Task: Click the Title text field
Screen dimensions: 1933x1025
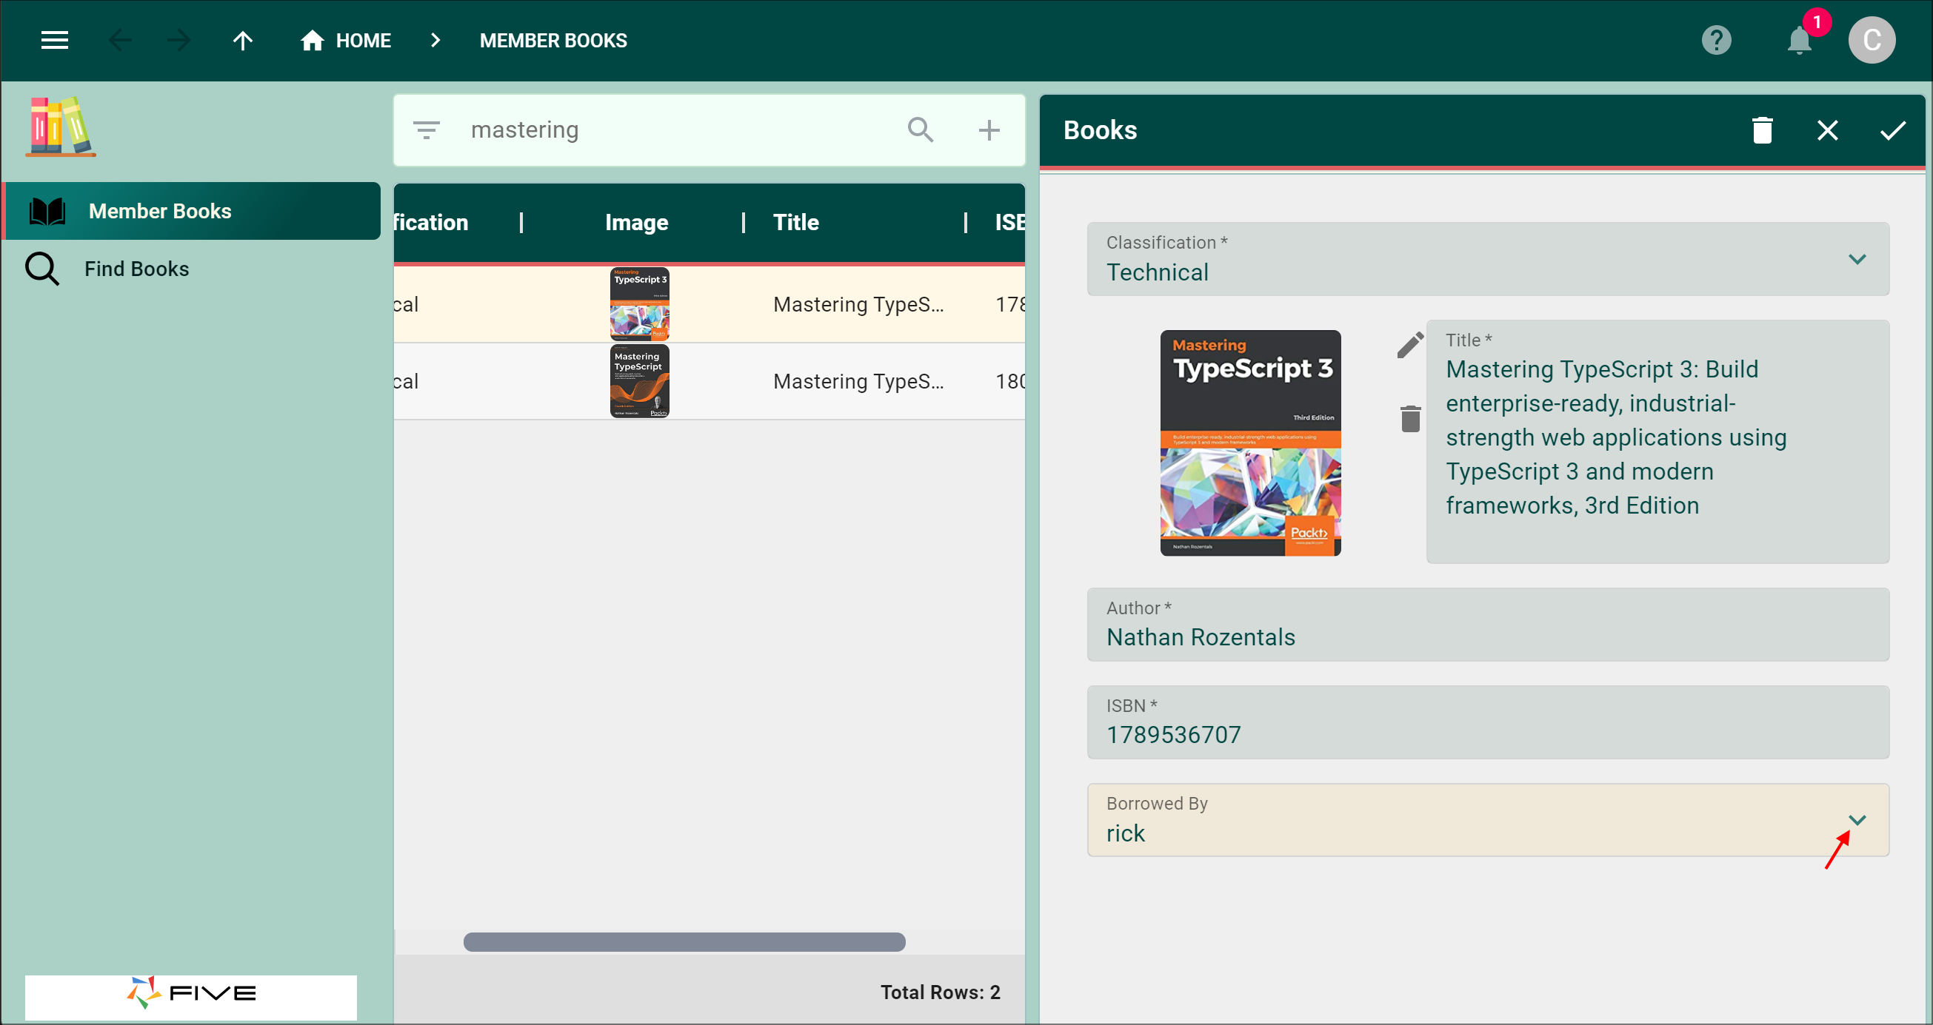Action: point(1657,442)
